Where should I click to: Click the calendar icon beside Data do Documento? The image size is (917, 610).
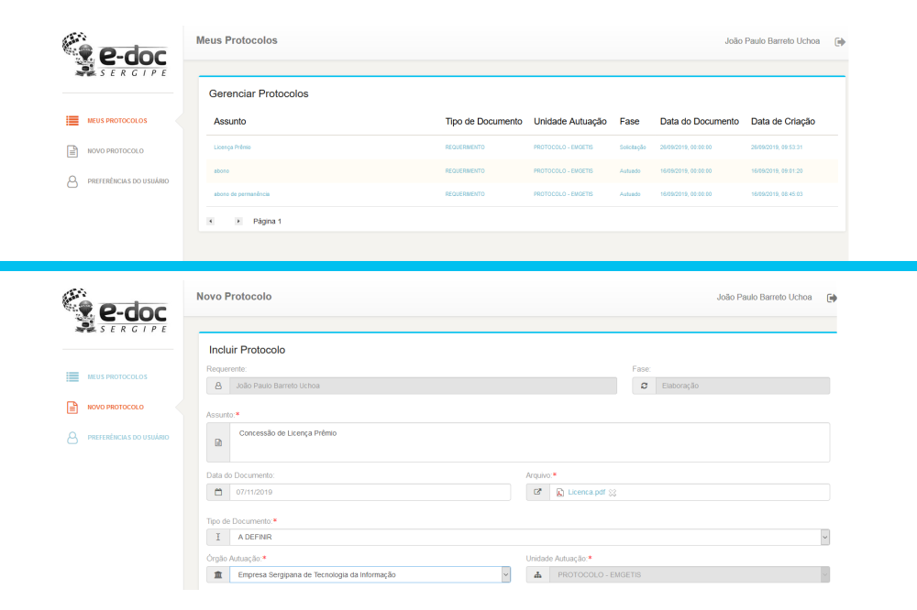[x=218, y=493]
